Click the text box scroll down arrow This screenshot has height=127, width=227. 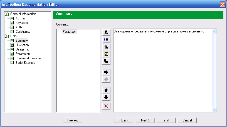(x=214, y=110)
